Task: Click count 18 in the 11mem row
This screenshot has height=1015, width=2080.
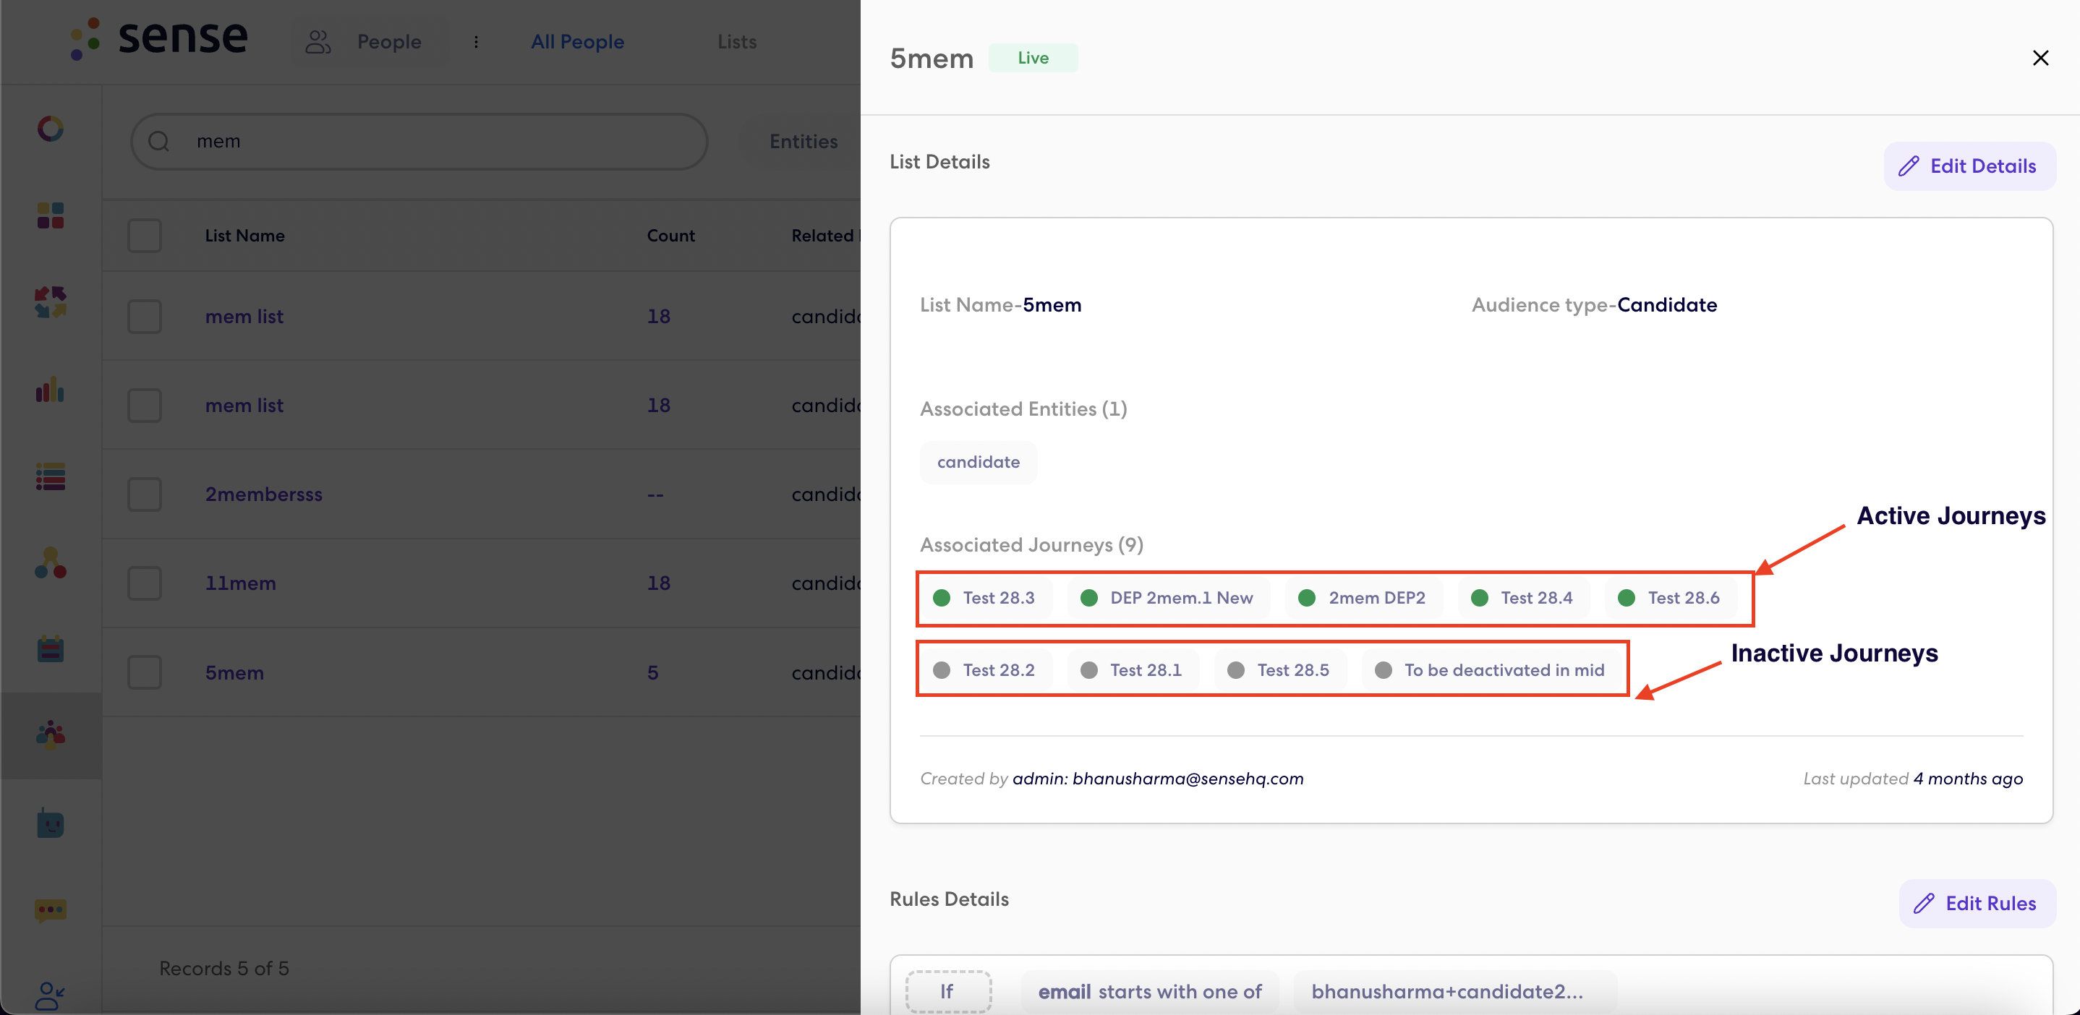Action: [x=658, y=583]
